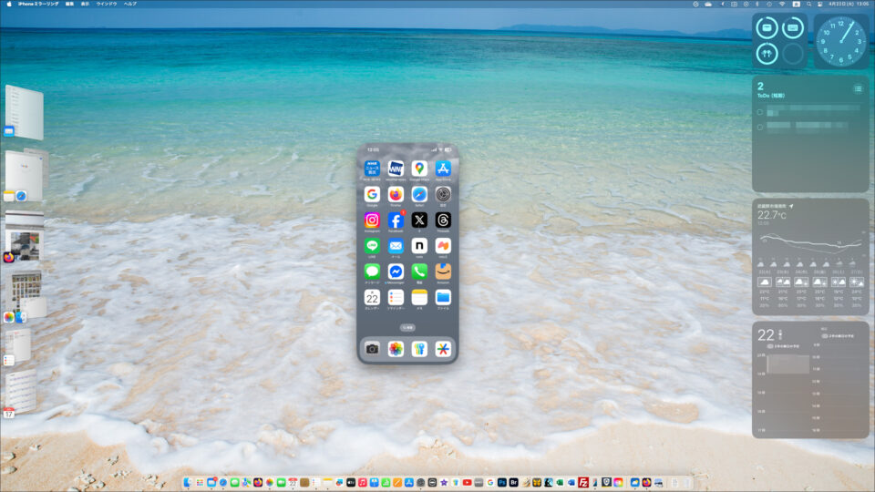Launch the note app on the iPhone

[419, 246]
